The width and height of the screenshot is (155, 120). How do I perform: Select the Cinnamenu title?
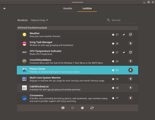tap(36, 96)
